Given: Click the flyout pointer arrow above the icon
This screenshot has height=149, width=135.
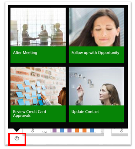Looking at the screenshot, I should 17,130.
